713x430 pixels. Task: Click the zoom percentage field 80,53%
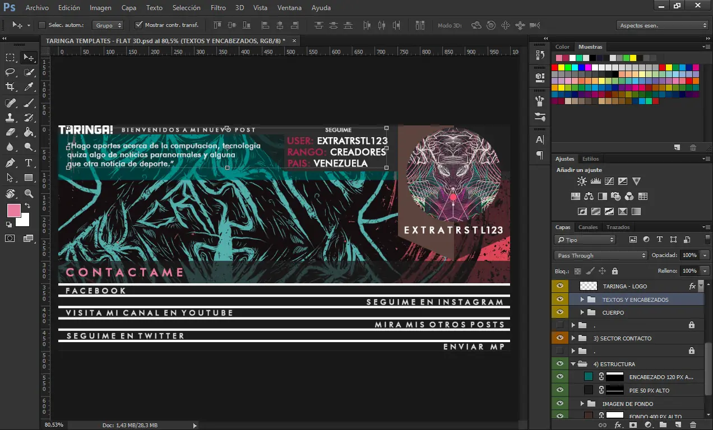click(x=54, y=425)
